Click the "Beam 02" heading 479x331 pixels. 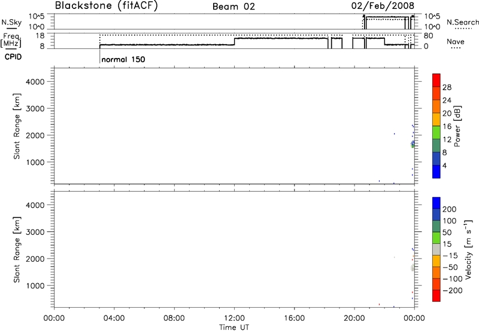234,7
